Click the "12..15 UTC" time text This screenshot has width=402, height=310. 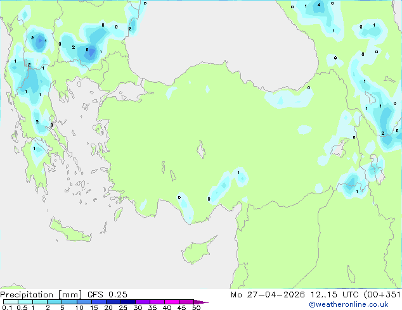pos(335,294)
